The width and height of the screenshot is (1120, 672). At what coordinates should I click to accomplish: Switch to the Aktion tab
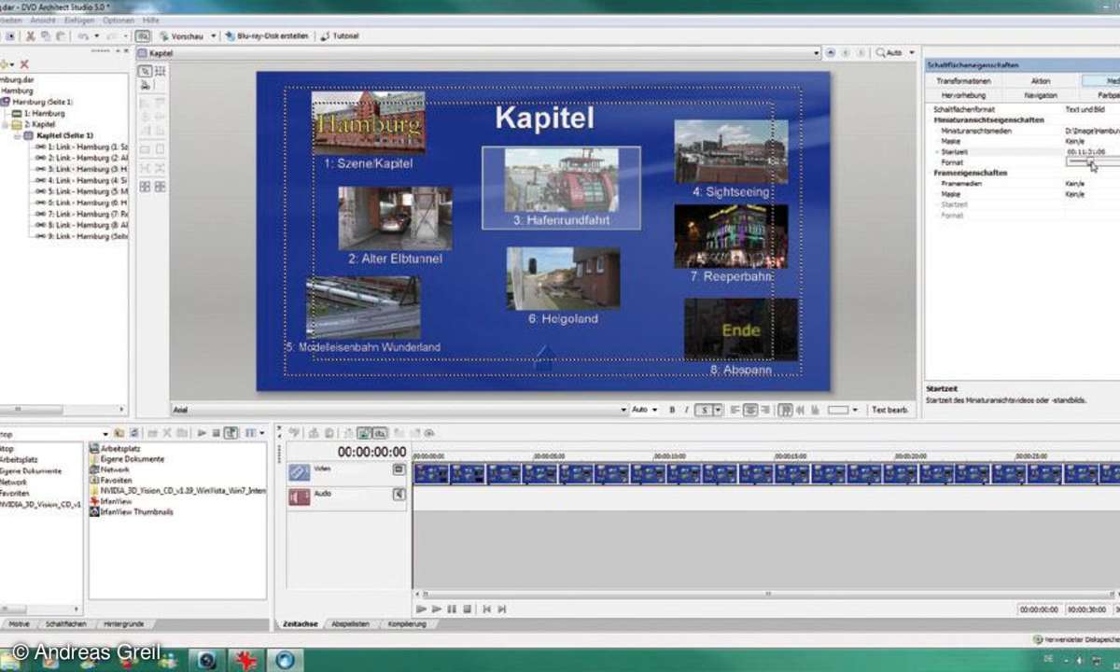(1041, 81)
